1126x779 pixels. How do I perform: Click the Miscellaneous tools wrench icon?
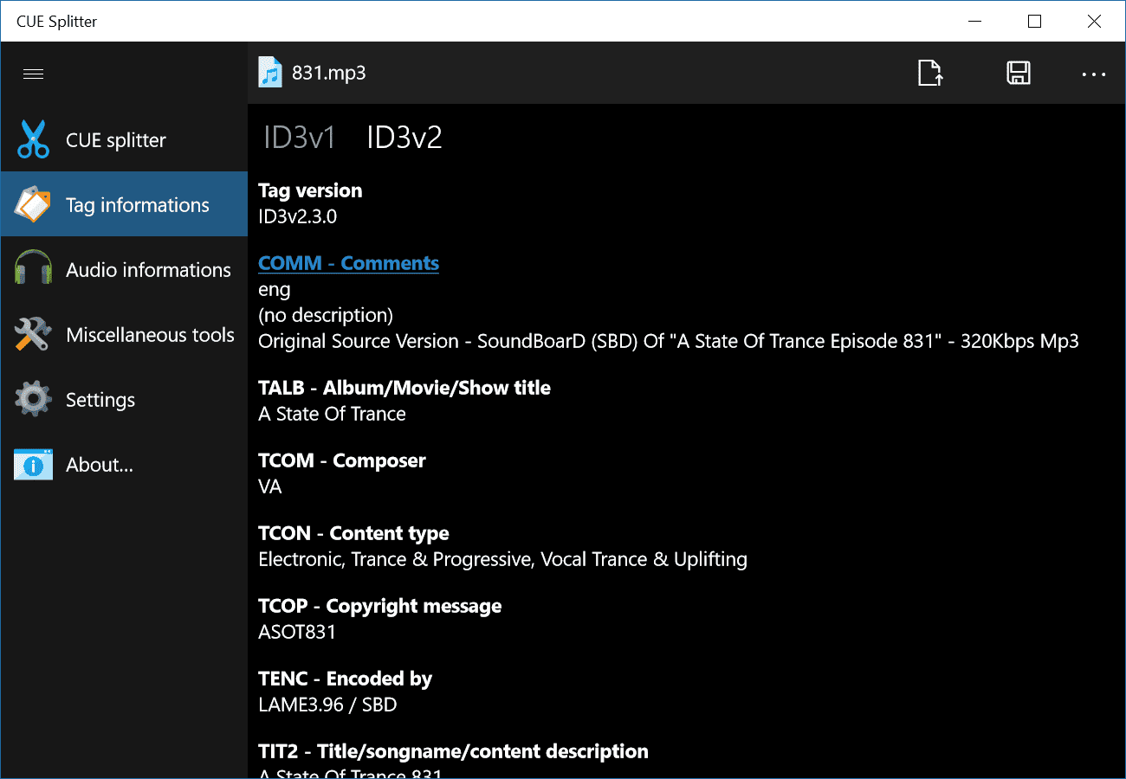pyautogui.click(x=33, y=335)
